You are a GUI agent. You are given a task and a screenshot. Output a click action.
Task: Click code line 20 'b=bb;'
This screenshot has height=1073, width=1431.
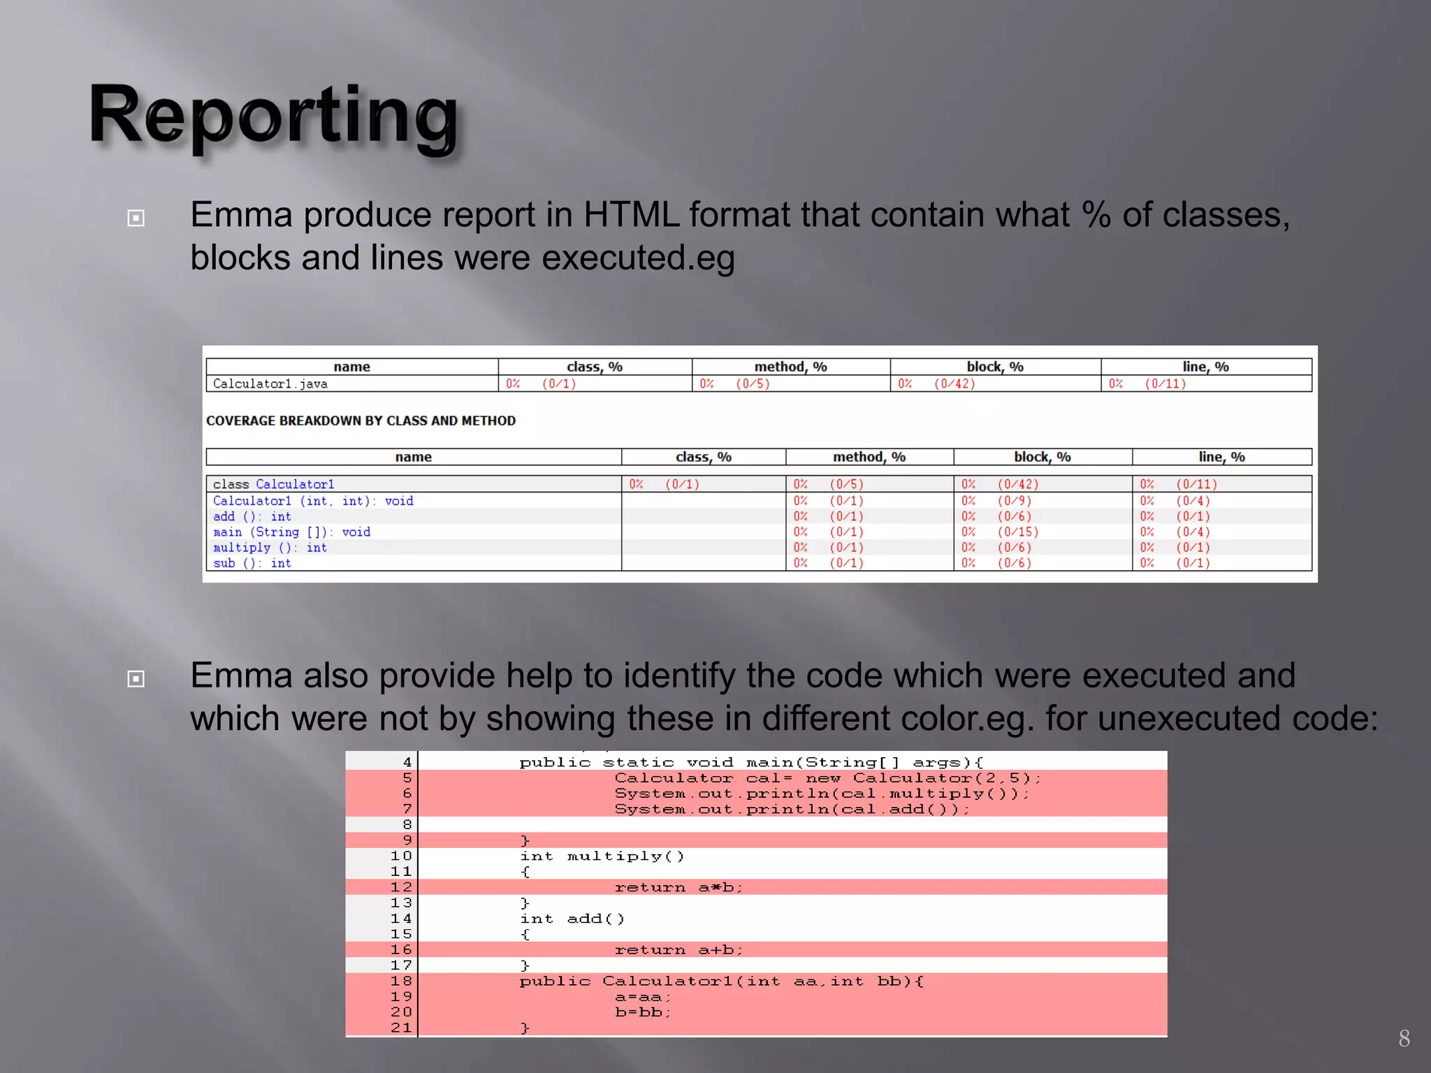[643, 1012]
